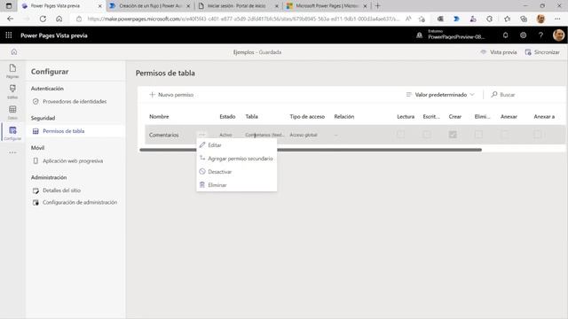Choose Desactivar in context menu
The image size is (568, 319).
(237, 172)
